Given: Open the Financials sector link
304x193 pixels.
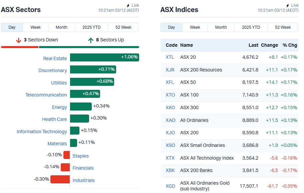Looking at the screenshot, I should pos(83,168).
